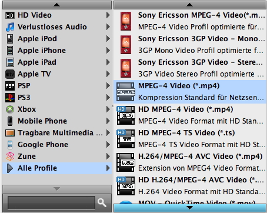Choose the HD MPEG-4 TS Video (*.ts) profile
267x213 pixels.
(x=190, y=139)
